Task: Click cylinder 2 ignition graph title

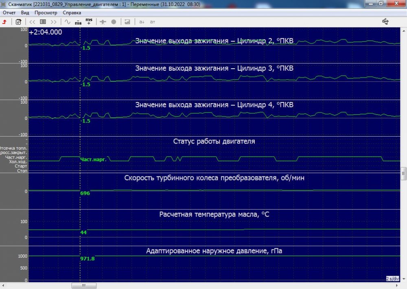Action: [x=214, y=41]
